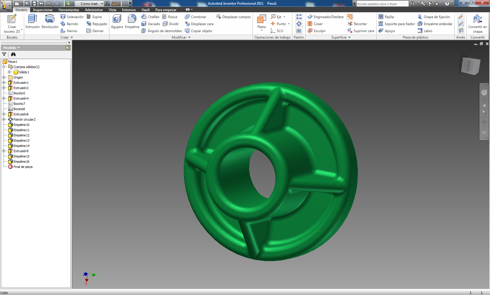Image resolution: width=490 pixels, height=295 pixels.
Task: Choose the Nervio command
Action: point(69,31)
